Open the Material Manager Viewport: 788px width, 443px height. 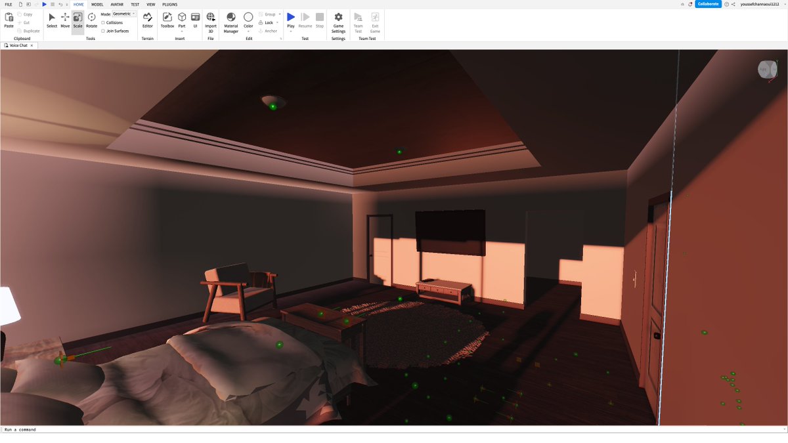pyautogui.click(x=231, y=22)
